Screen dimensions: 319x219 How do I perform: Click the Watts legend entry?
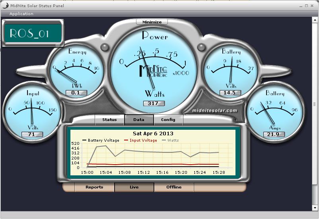click(170, 140)
